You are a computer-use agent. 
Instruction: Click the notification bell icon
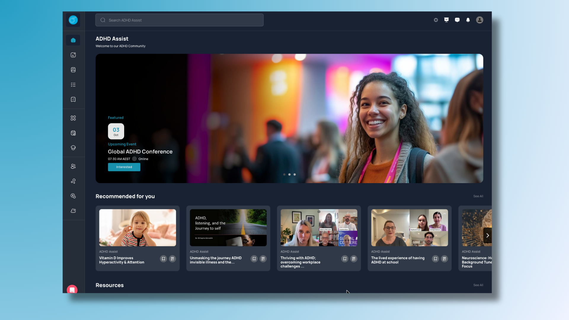pos(468,20)
